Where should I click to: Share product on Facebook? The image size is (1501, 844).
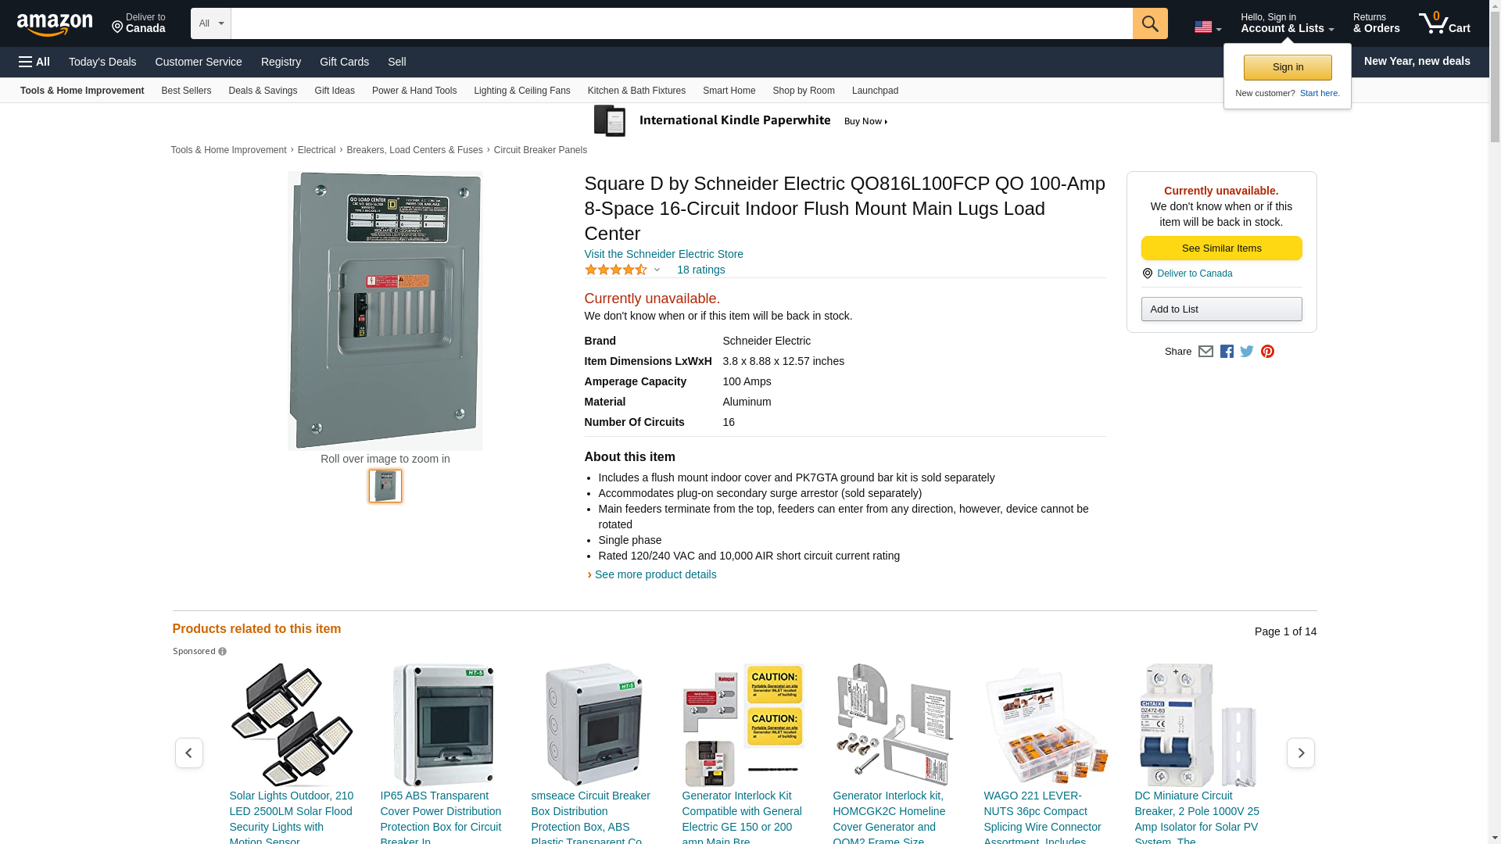tap(1227, 352)
